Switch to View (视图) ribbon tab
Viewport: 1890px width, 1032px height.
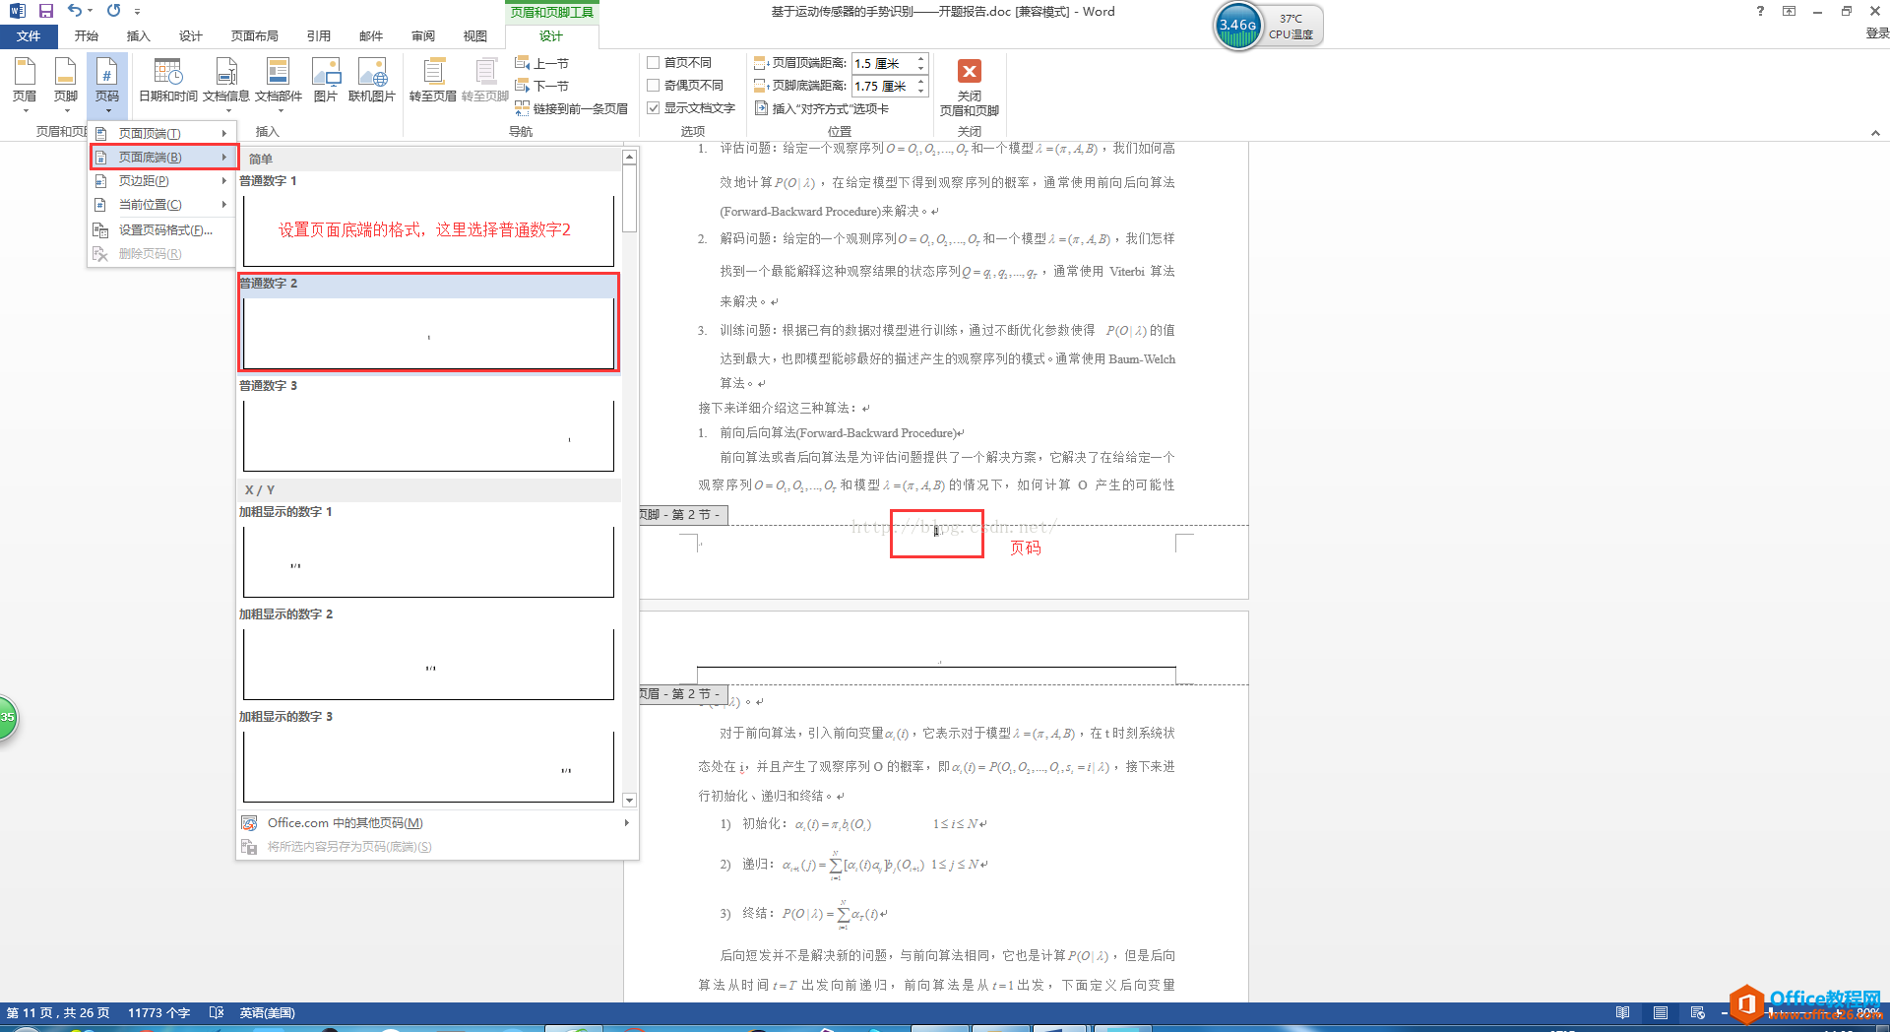[x=475, y=36]
